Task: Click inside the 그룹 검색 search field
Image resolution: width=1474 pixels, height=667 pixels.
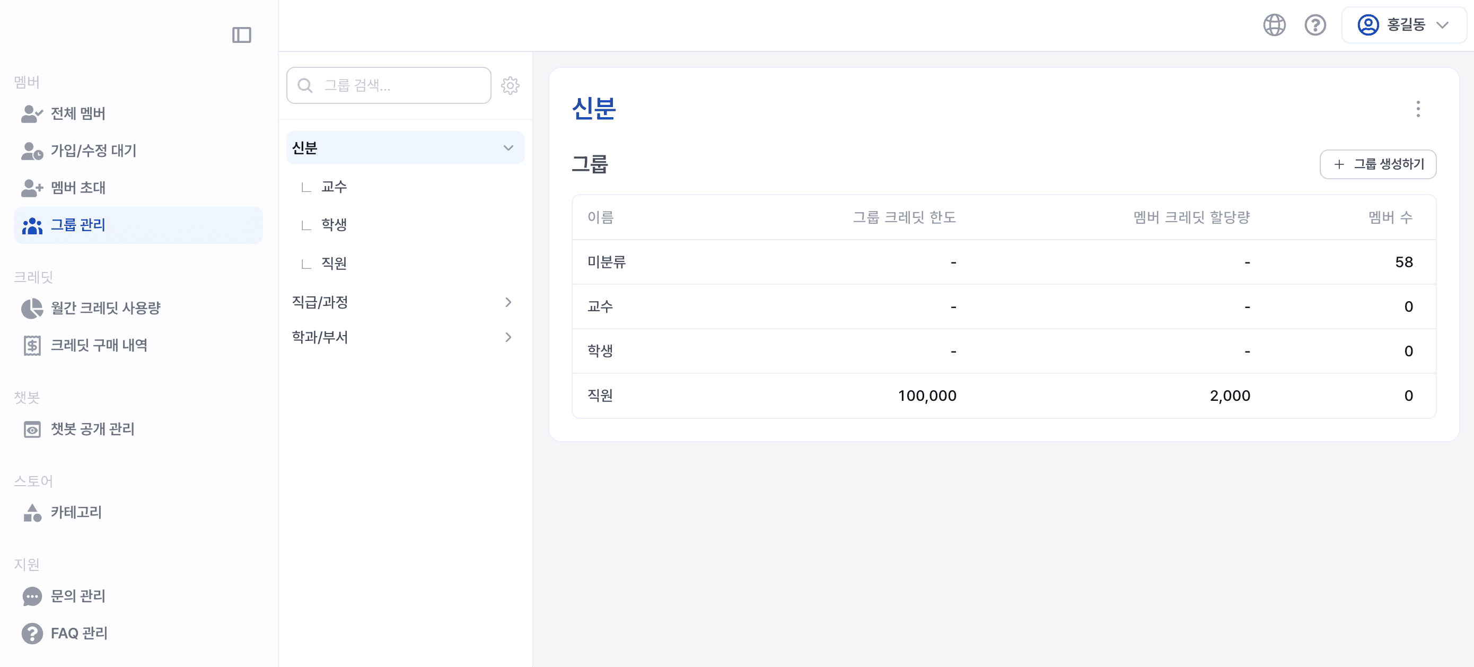Action: (x=389, y=85)
